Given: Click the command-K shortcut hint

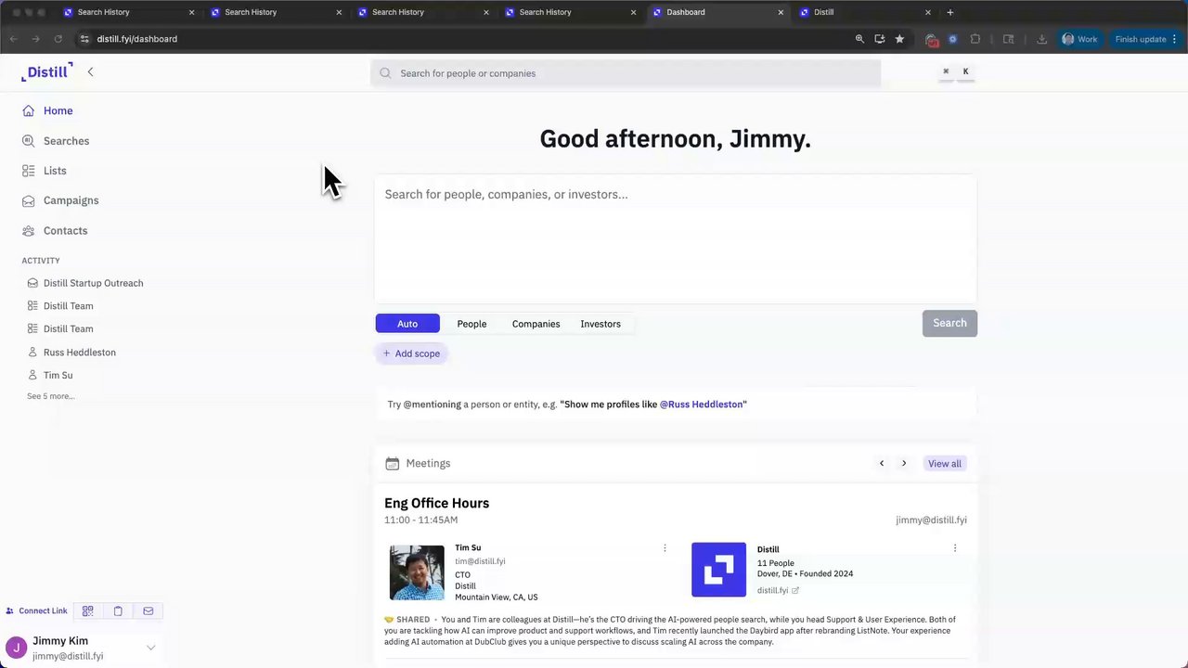Looking at the screenshot, I should click(x=956, y=71).
